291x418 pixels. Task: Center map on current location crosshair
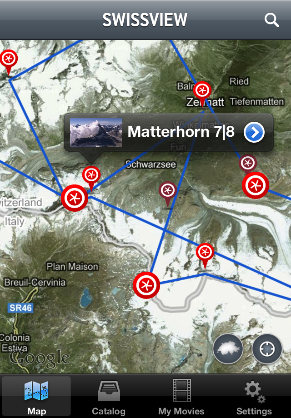(x=267, y=348)
